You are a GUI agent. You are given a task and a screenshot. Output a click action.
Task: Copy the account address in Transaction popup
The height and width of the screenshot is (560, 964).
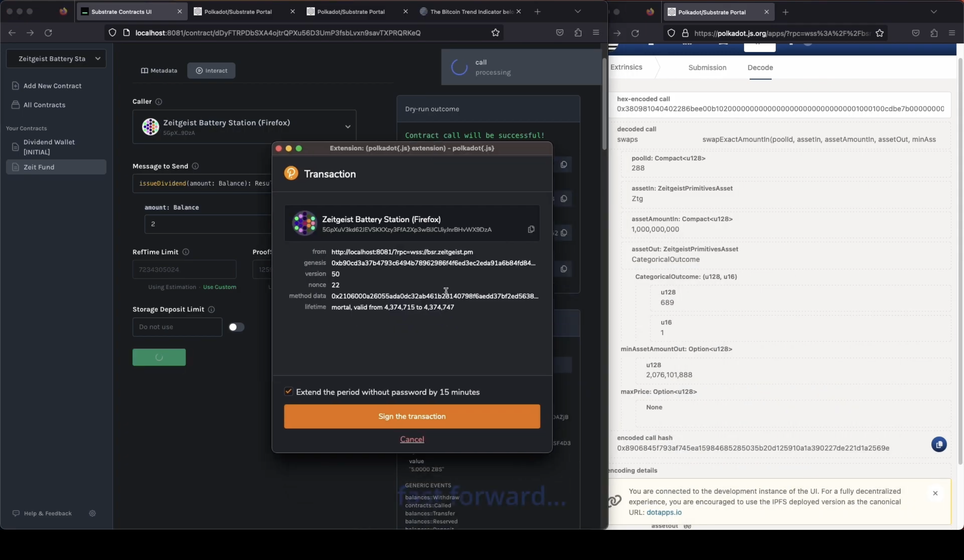coord(531,229)
